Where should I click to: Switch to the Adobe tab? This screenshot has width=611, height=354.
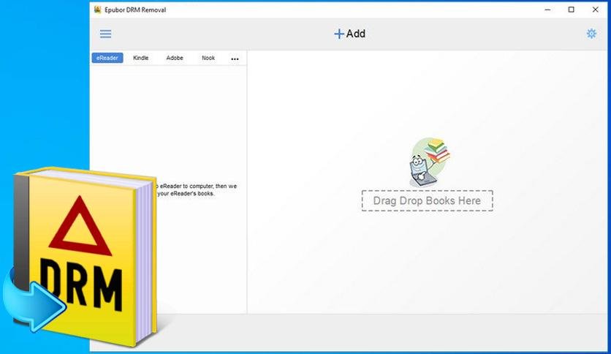click(175, 58)
